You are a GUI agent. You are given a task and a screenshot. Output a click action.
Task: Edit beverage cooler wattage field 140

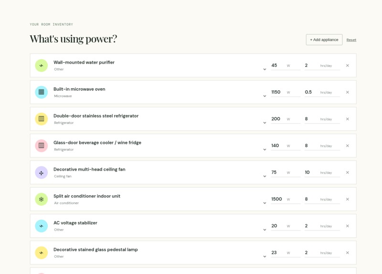coord(286,146)
